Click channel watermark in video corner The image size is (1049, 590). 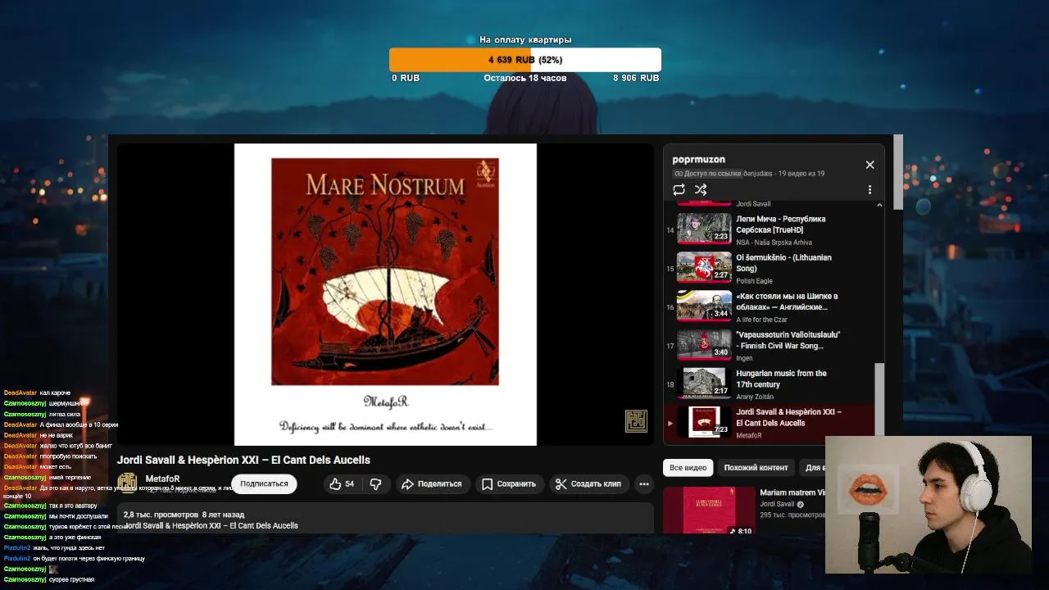[x=636, y=421]
